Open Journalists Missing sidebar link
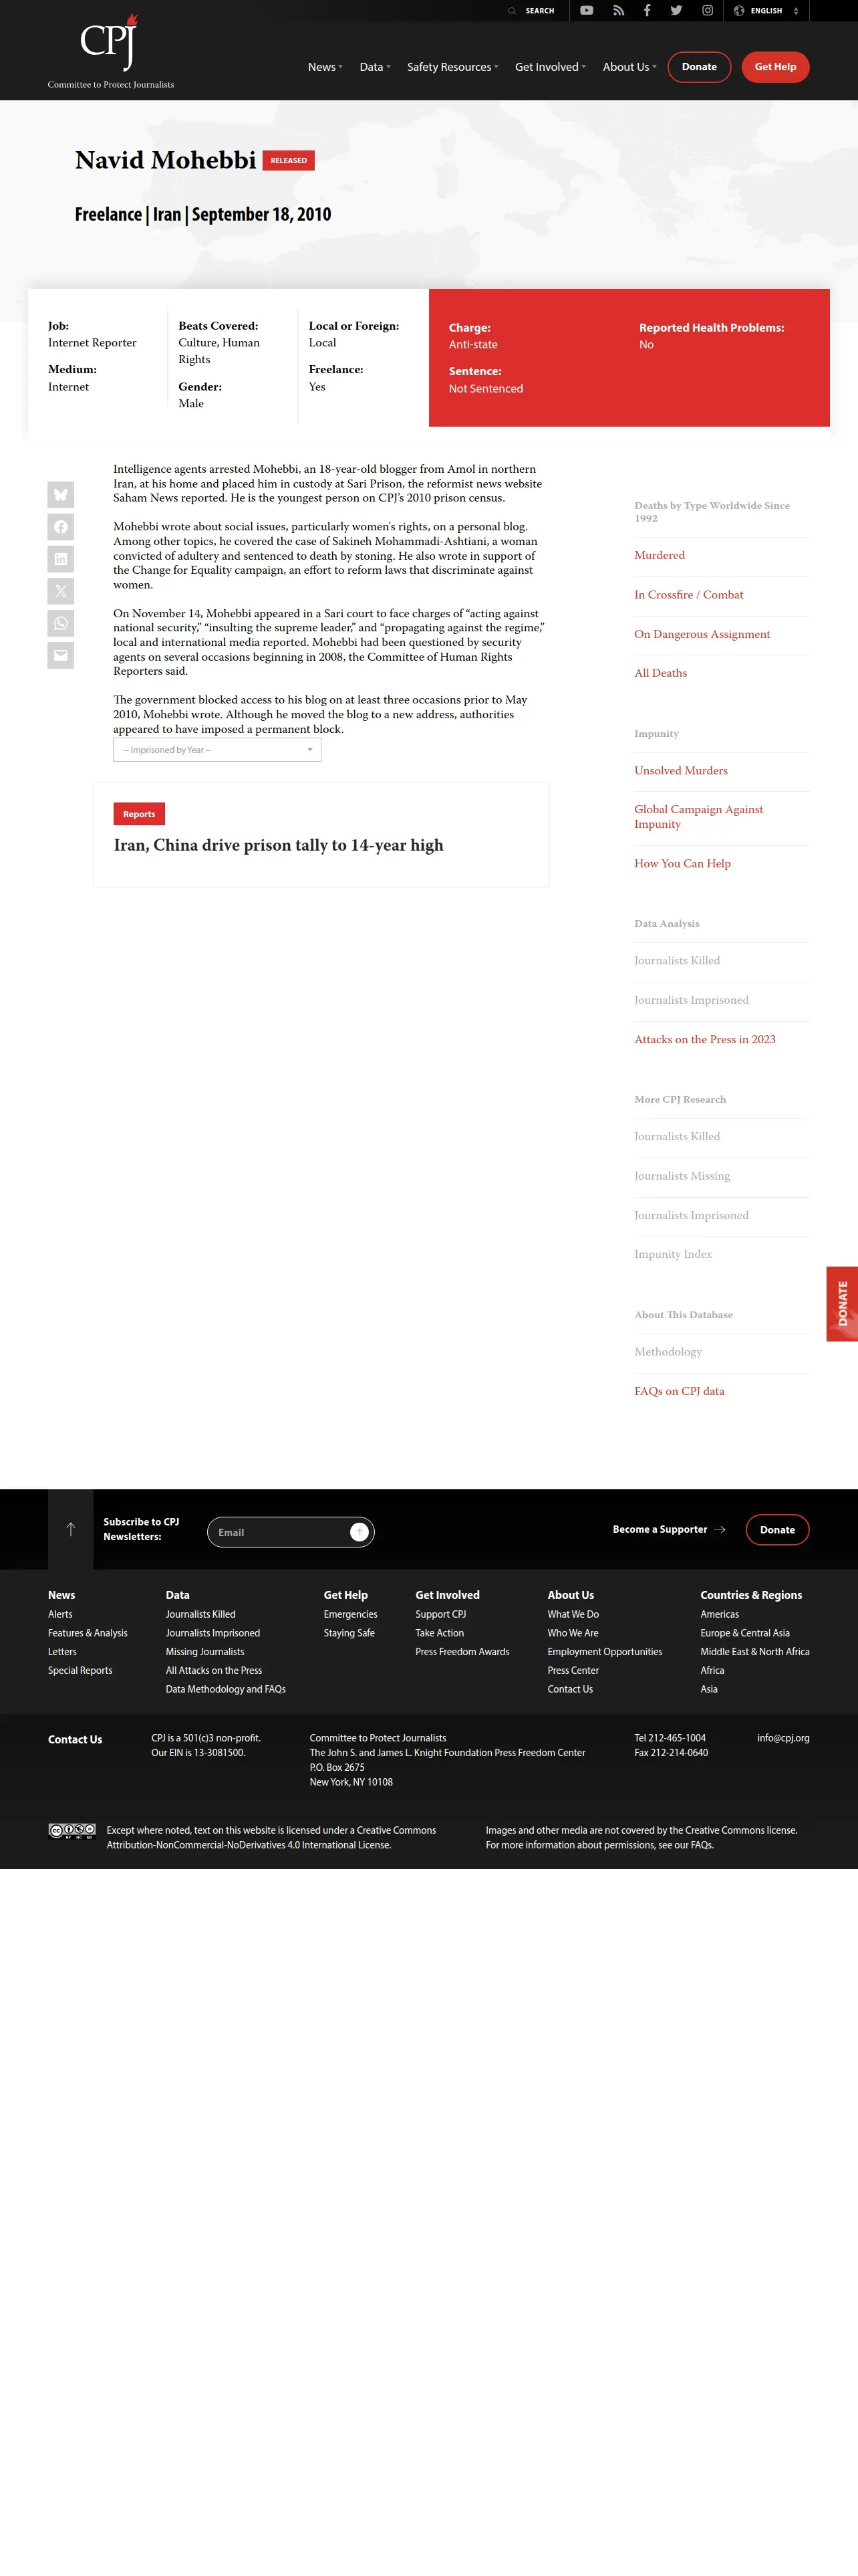858x2576 pixels. [682, 1176]
